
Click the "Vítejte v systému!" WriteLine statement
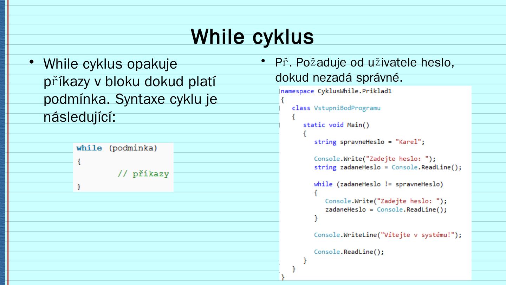pyautogui.click(x=388, y=235)
